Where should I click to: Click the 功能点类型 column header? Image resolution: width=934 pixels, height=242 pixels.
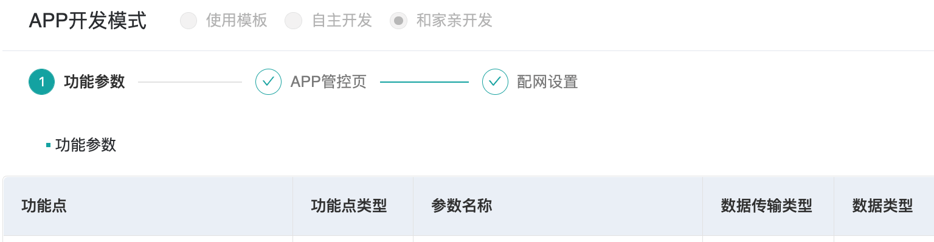tap(349, 206)
